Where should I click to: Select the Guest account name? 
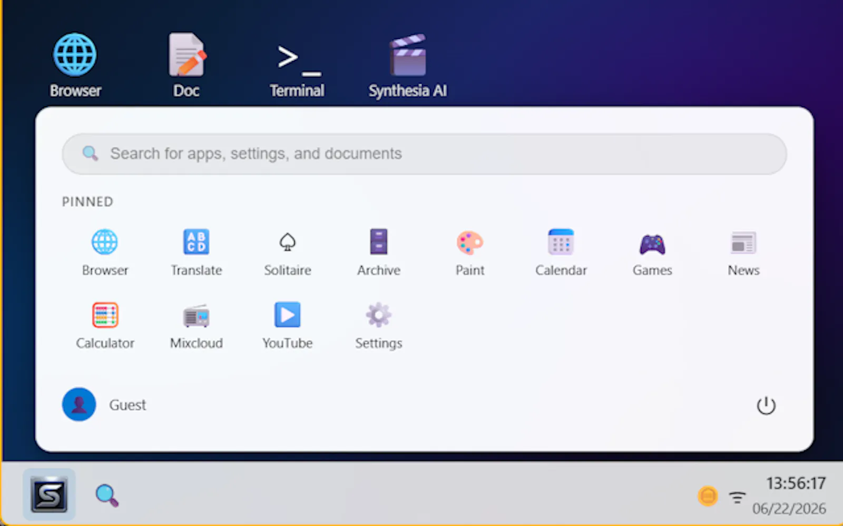(x=128, y=405)
